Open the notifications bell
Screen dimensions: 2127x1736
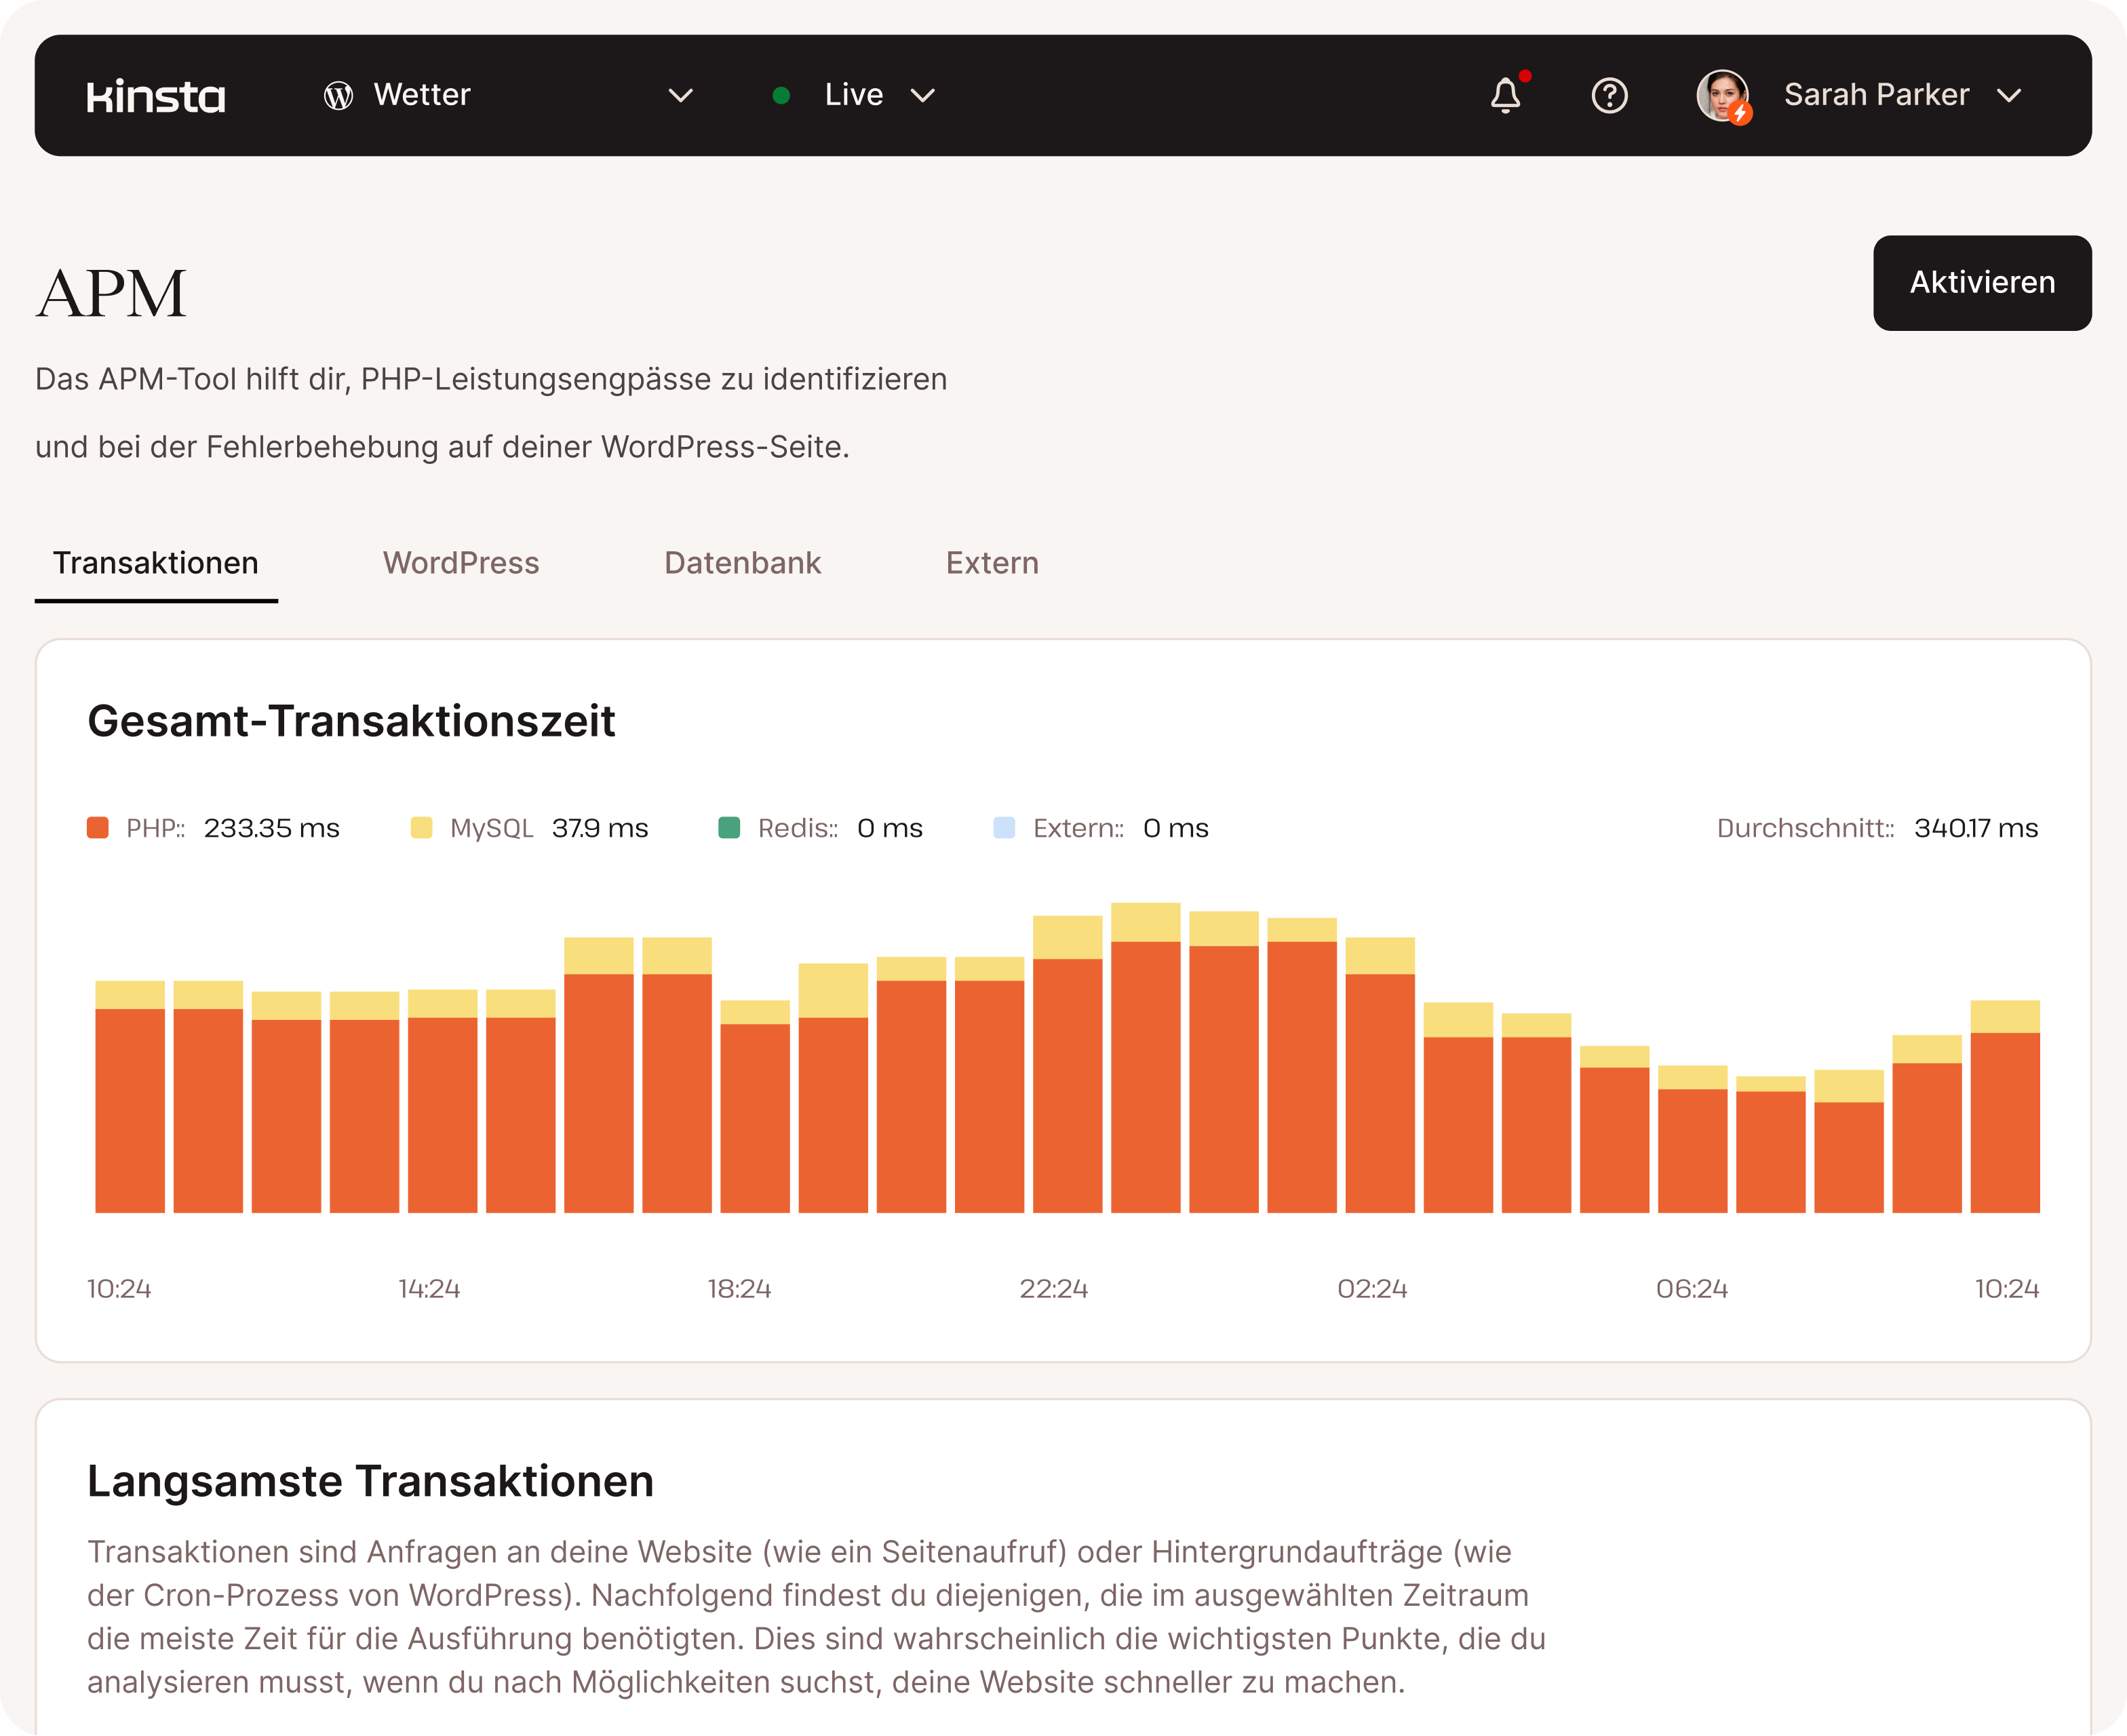pos(1505,96)
